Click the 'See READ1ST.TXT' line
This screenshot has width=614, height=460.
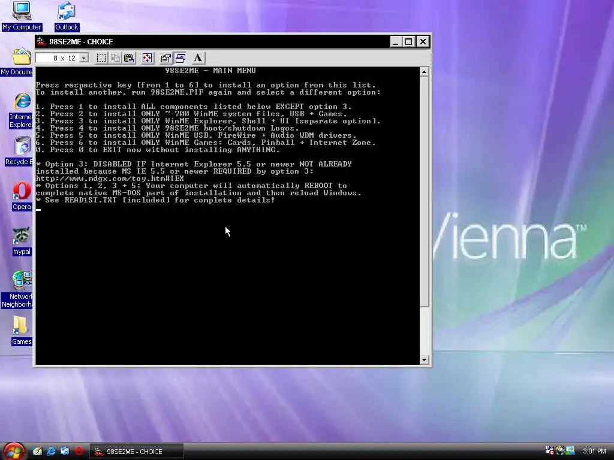pos(155,200)
